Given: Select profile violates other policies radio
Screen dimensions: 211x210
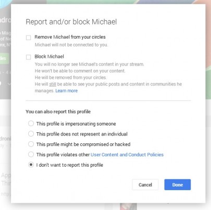Looking at the screenshot, I should pyautogui.click(x=31, y=154).
